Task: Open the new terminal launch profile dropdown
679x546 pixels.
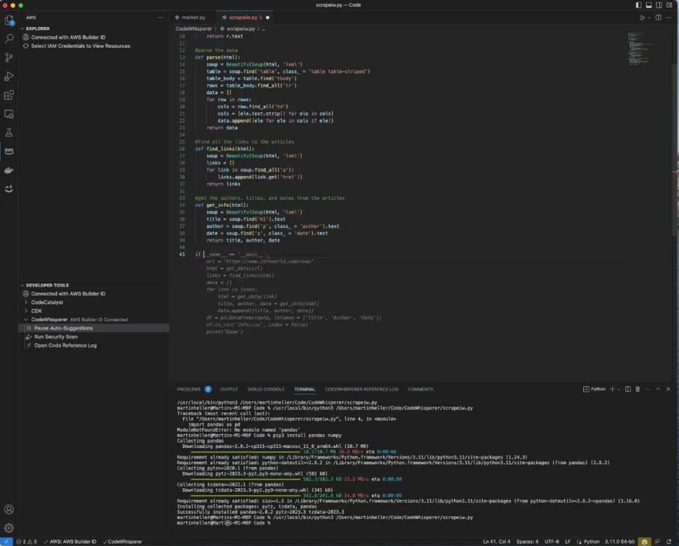Action: pyautogui.click(x=619, y=389)
